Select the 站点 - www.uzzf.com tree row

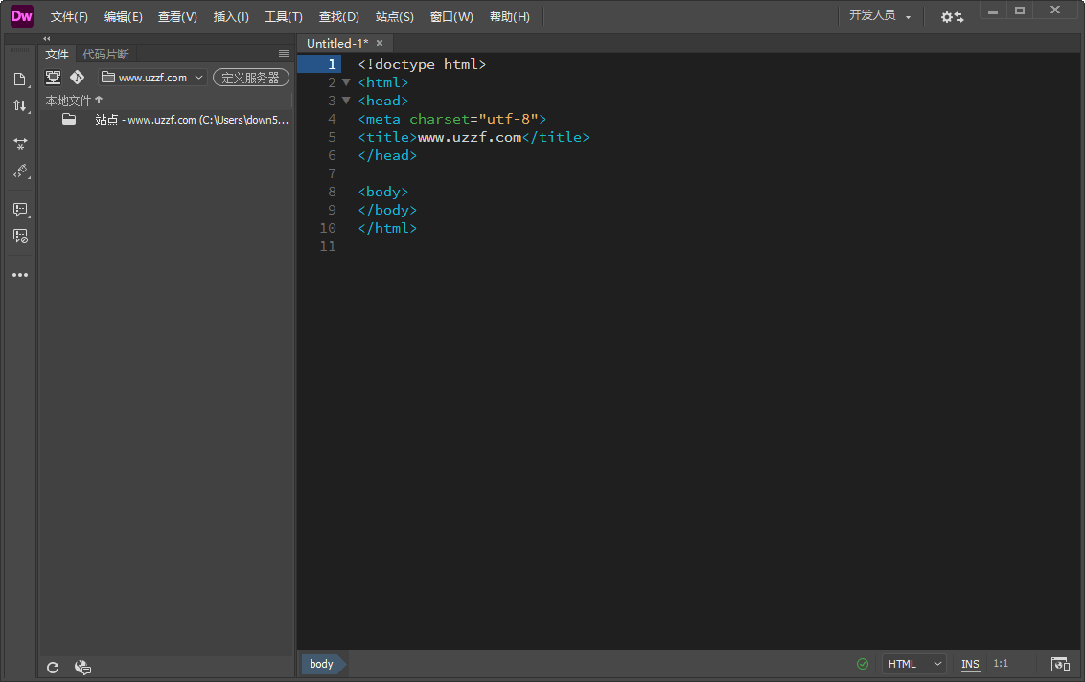click(x=168, y=119)
